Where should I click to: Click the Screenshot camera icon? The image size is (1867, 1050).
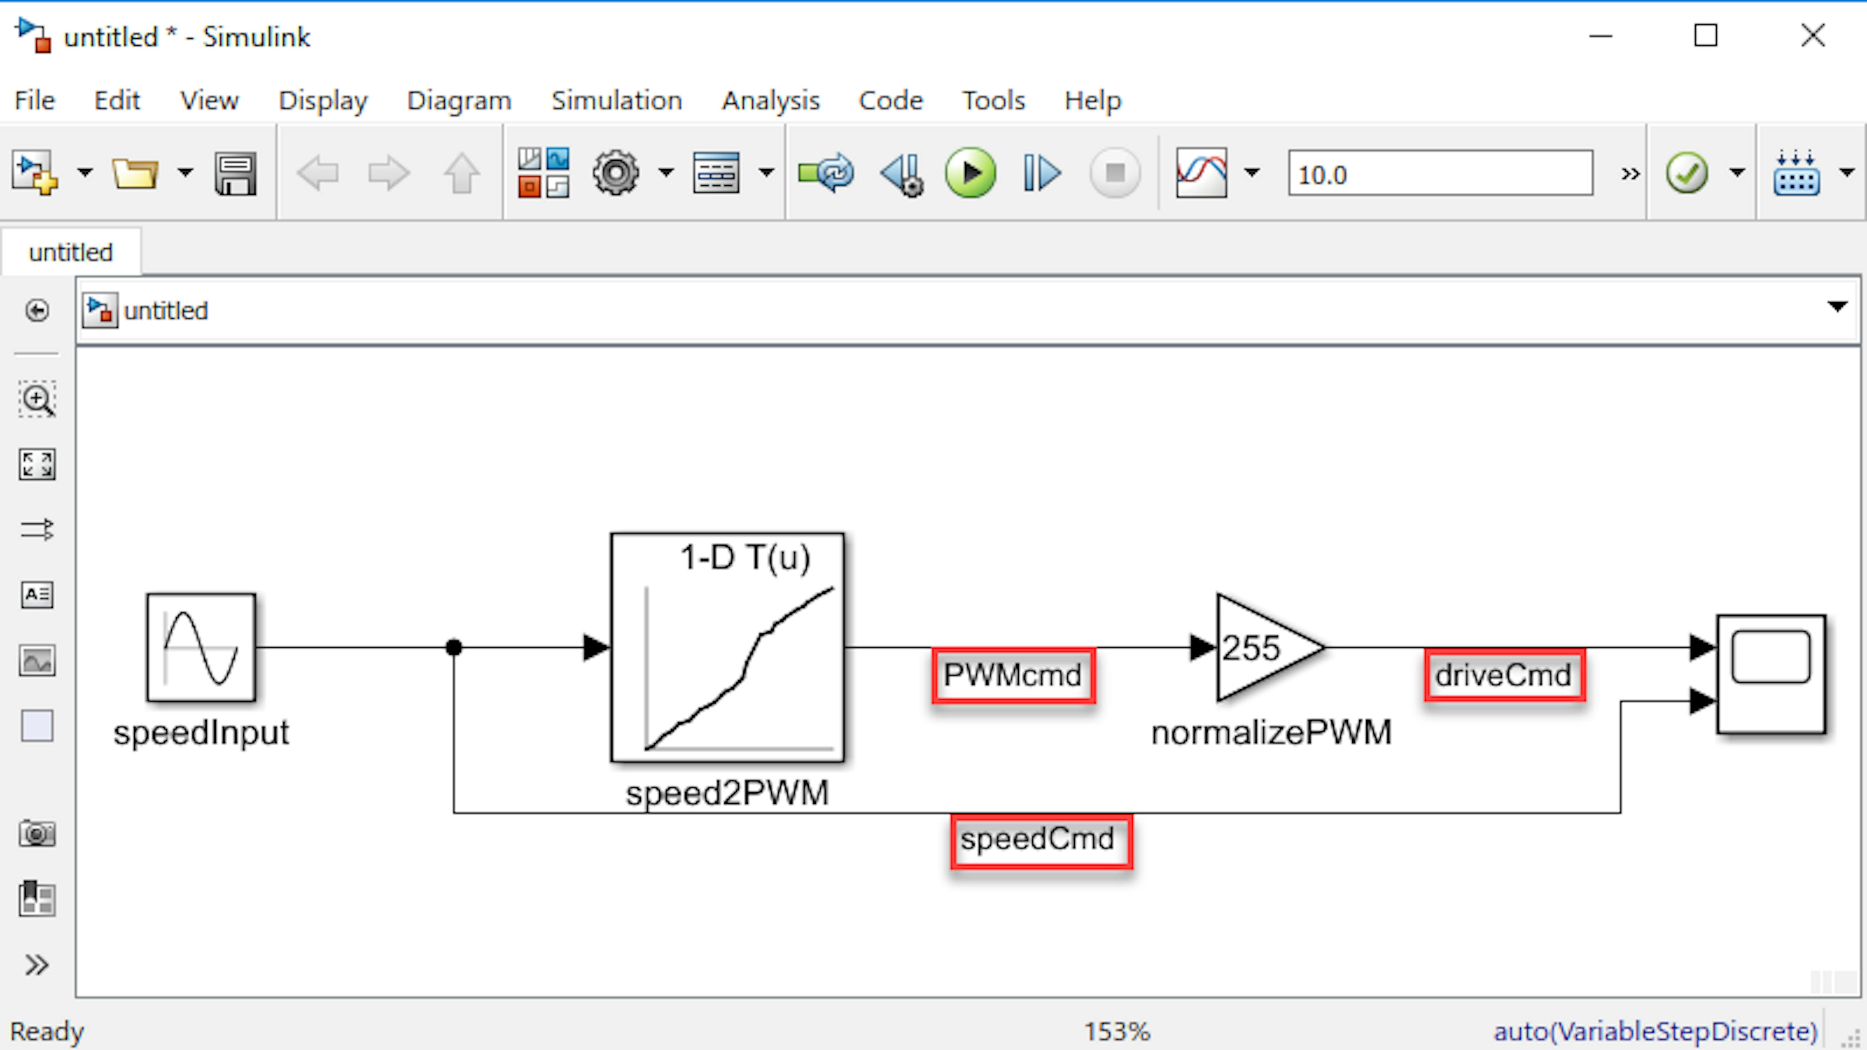click(x=37, y=833)
